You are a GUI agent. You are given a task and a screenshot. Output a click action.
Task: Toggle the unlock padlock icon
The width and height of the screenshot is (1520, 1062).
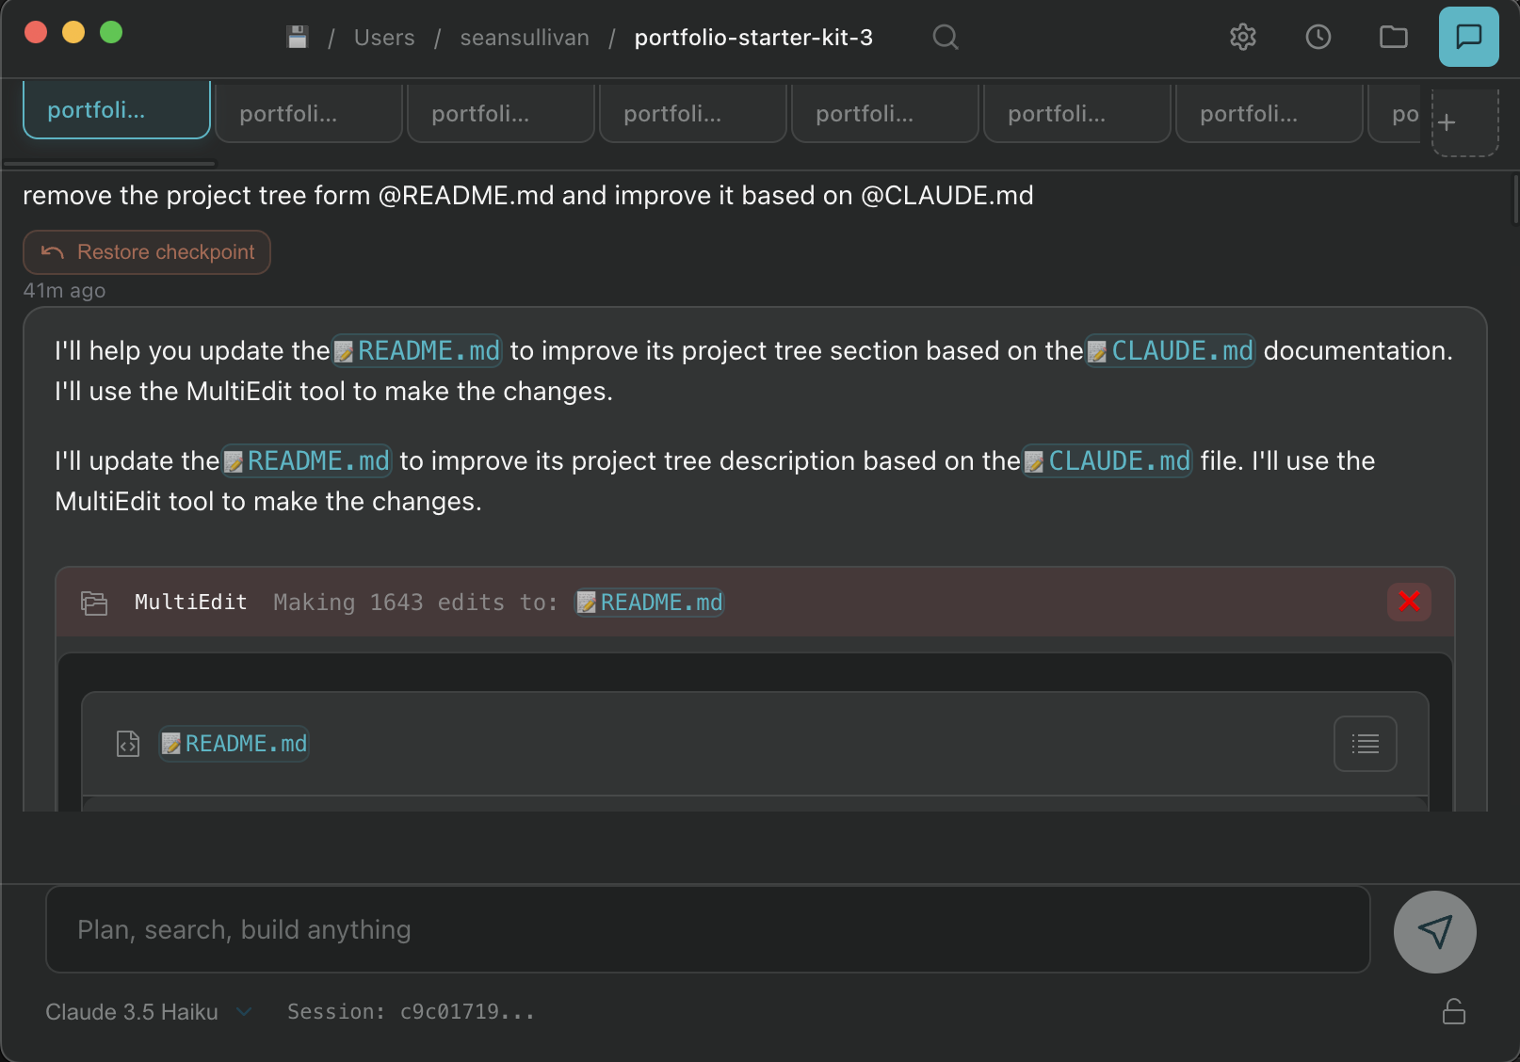1454,1012
